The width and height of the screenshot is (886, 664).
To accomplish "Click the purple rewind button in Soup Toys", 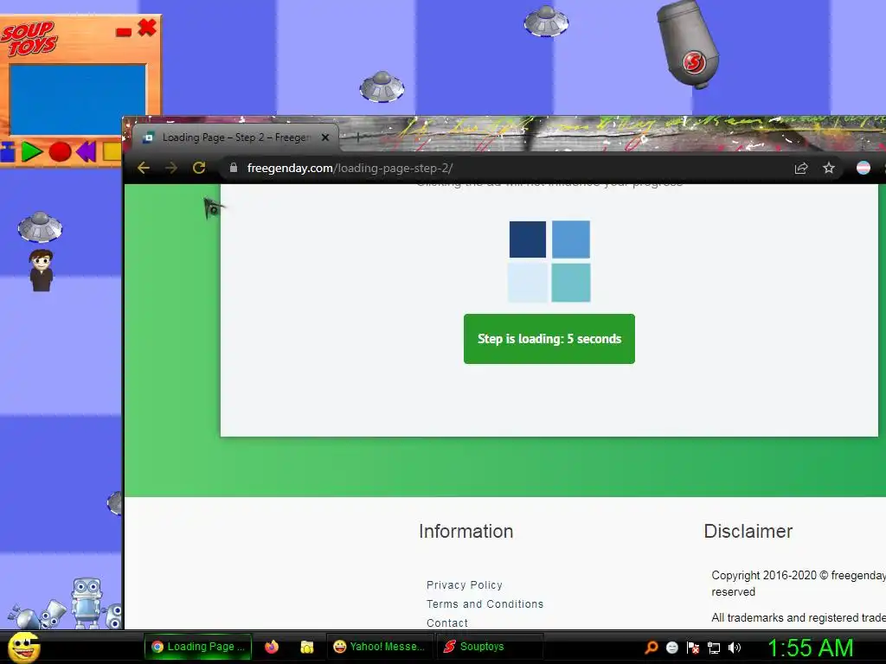I will tap(87, 152).
